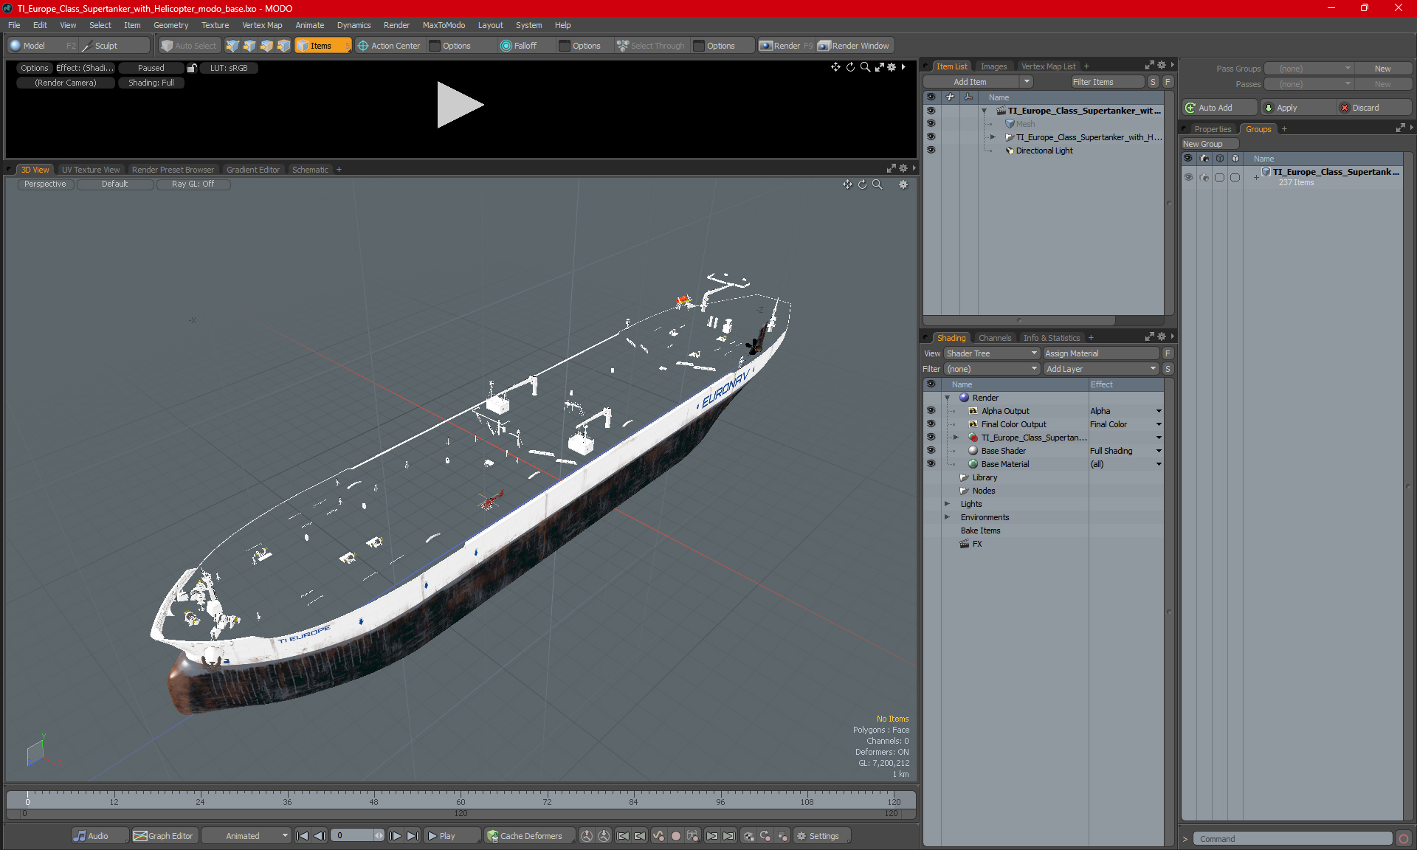Select the Sculpt mode icon
Screen dimensions: 1417x850
pos(87,46)
